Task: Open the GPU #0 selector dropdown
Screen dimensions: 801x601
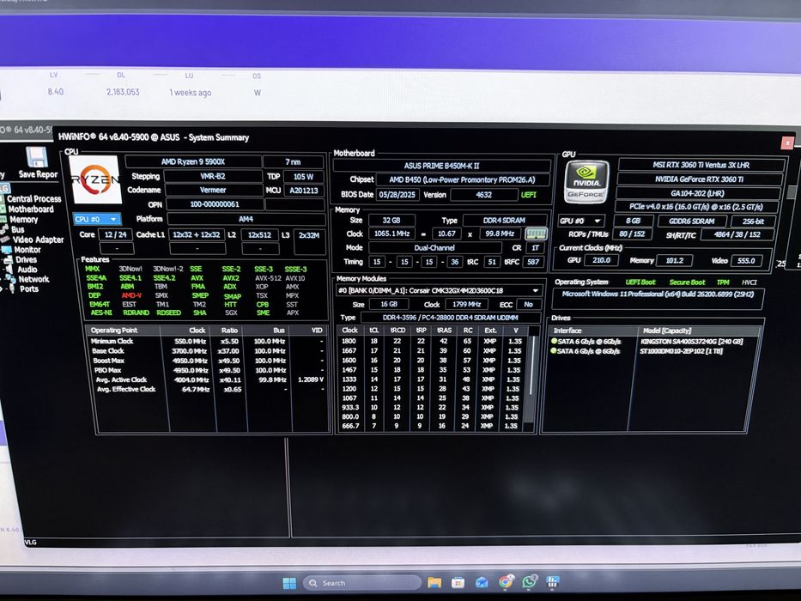Action: point(581,221)
